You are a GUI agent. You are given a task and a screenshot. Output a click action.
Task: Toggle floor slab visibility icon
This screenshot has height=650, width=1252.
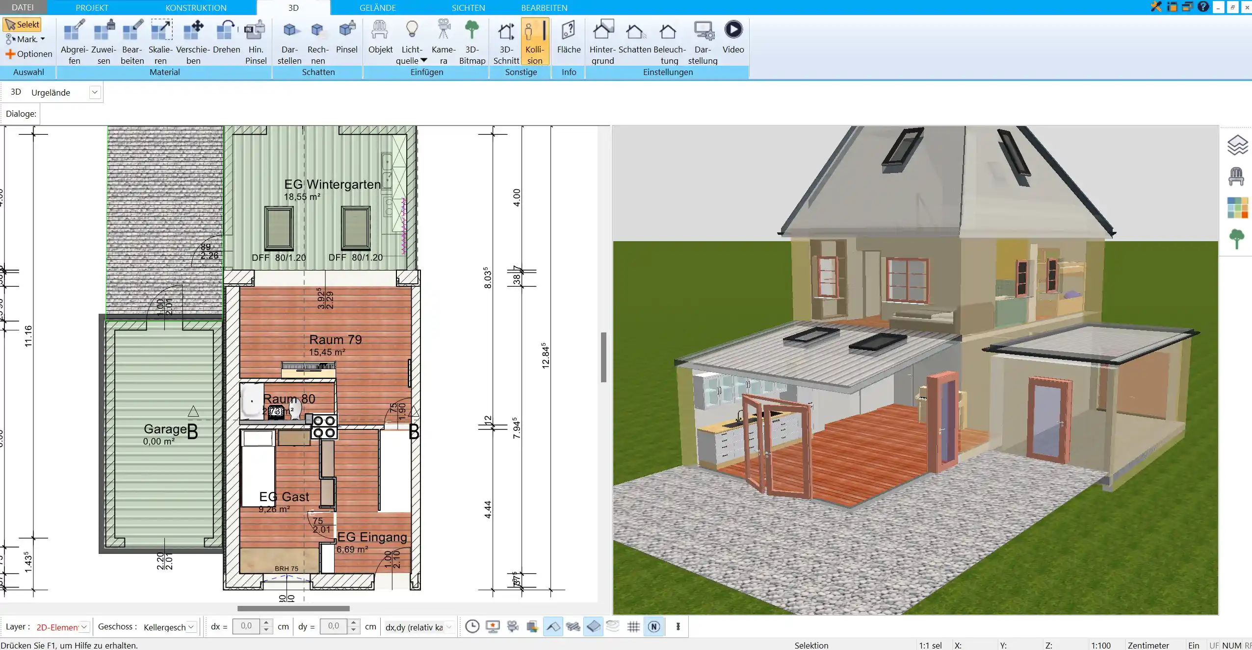593,626
